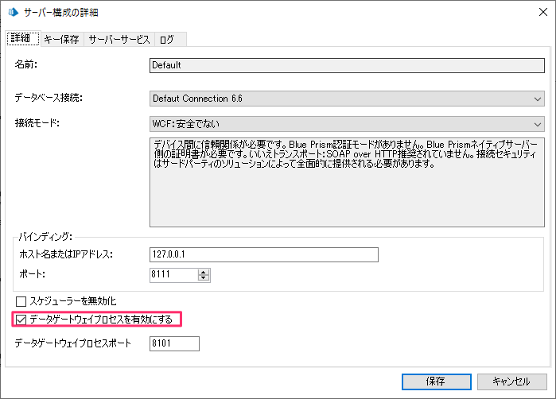Click the データゲートウェイプロセスポート label
Screen dimensions: 556x399
coord(72,343)
